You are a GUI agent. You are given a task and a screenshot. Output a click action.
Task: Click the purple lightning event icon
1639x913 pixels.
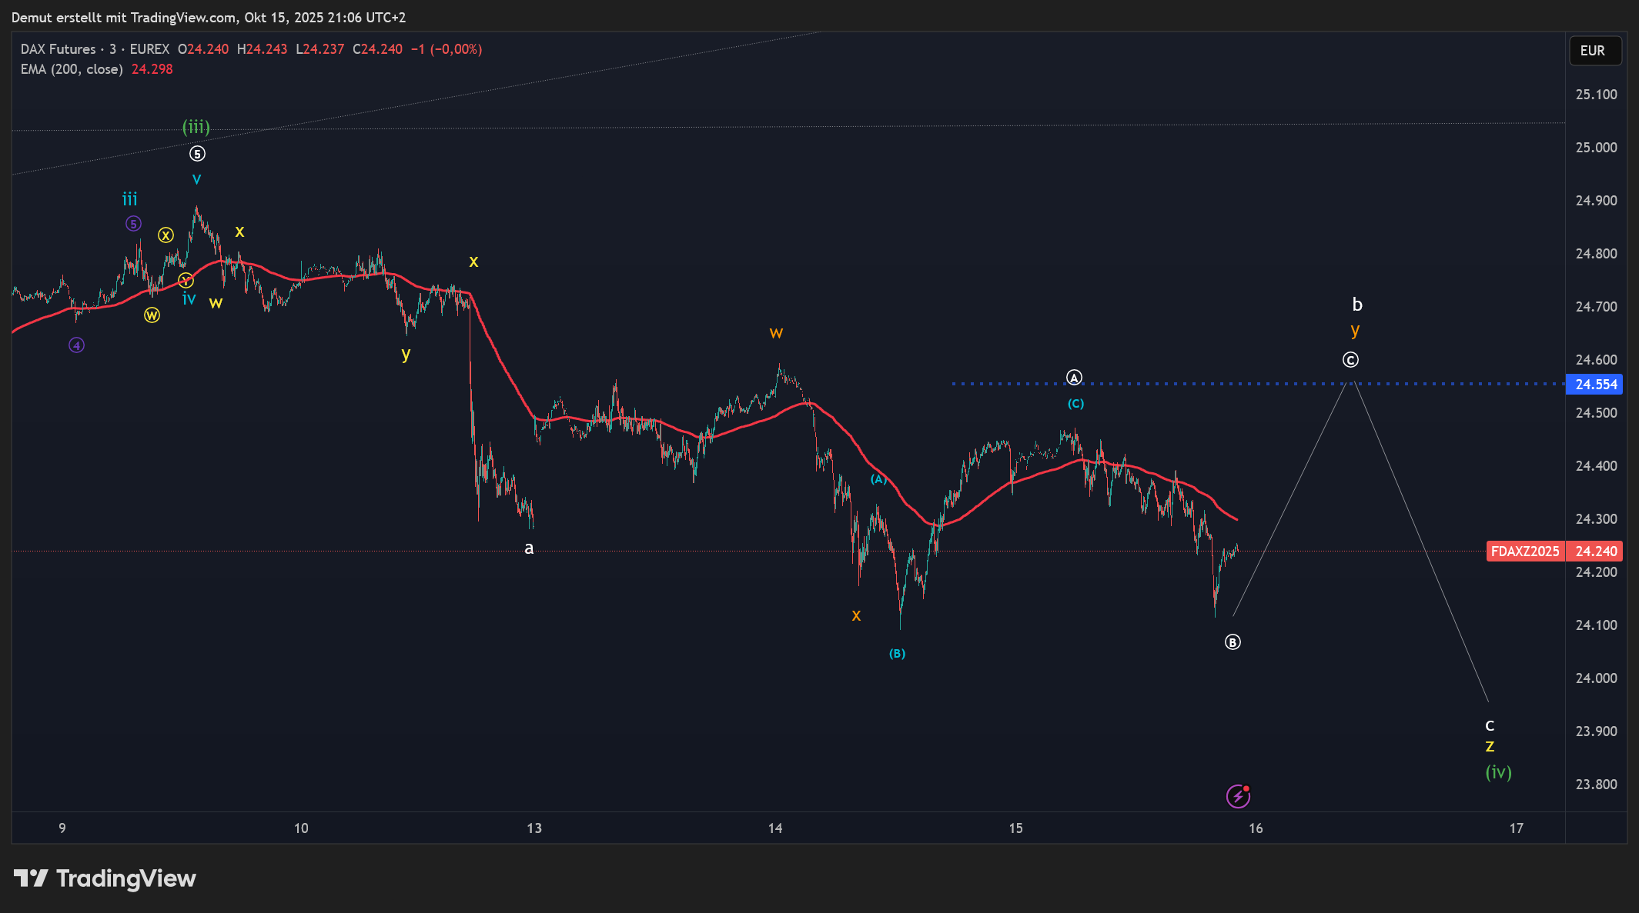pos(1237,796)
